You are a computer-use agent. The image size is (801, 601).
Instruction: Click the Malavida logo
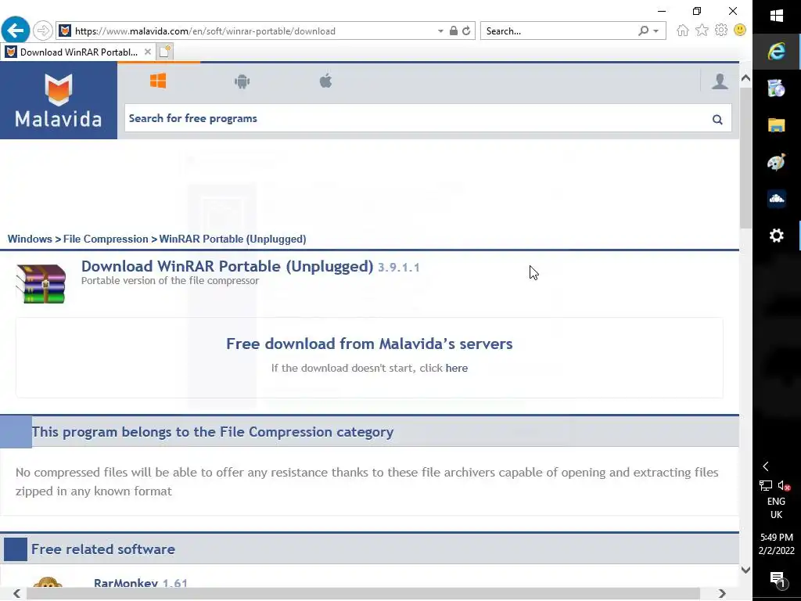58,101
